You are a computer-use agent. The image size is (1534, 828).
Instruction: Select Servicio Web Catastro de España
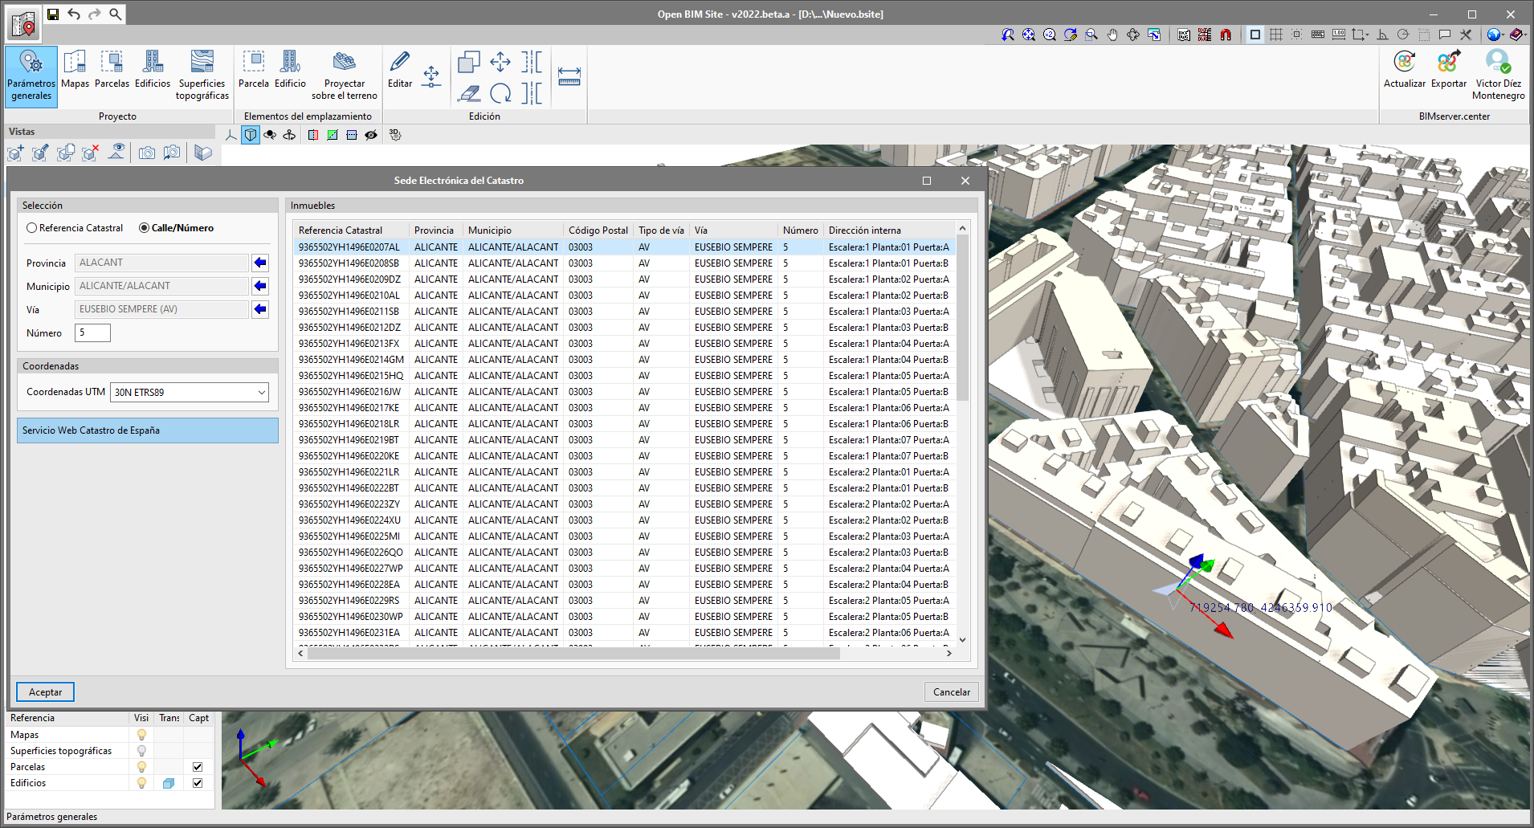click(x=148, y=430)
